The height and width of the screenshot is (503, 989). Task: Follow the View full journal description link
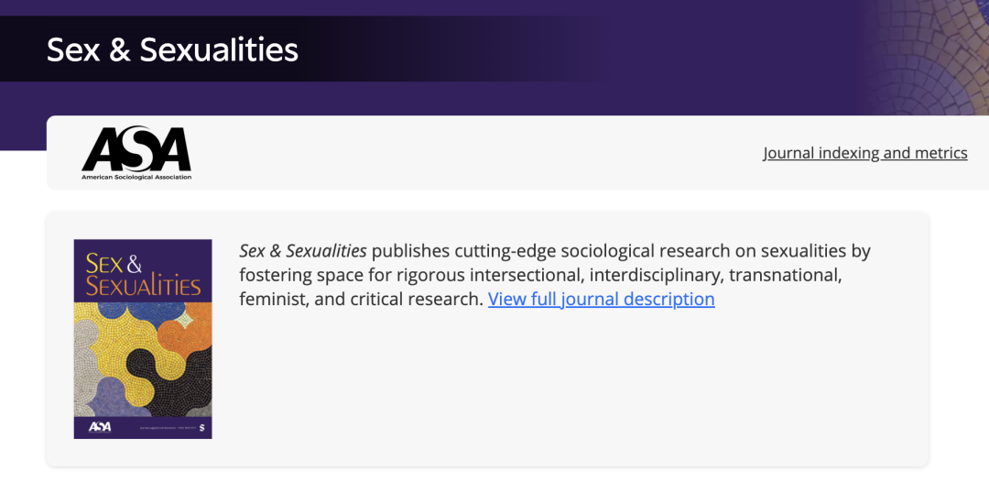pos(601,299)
